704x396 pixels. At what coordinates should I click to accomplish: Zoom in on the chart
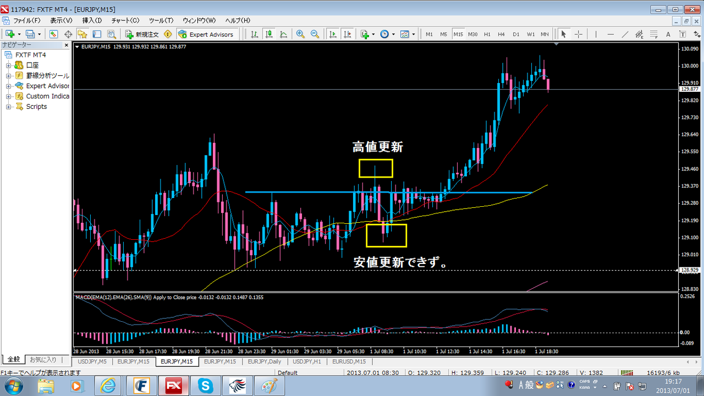[300, 34]
